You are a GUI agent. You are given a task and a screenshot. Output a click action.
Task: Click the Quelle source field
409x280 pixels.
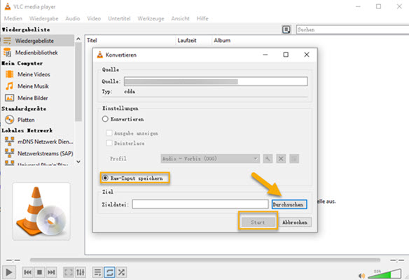216,81
